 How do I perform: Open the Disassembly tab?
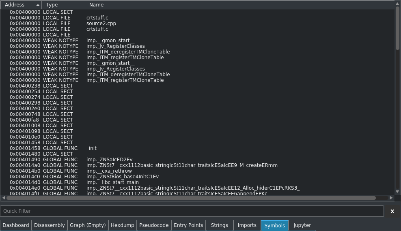pyautogui.click(x=50, y=225)
